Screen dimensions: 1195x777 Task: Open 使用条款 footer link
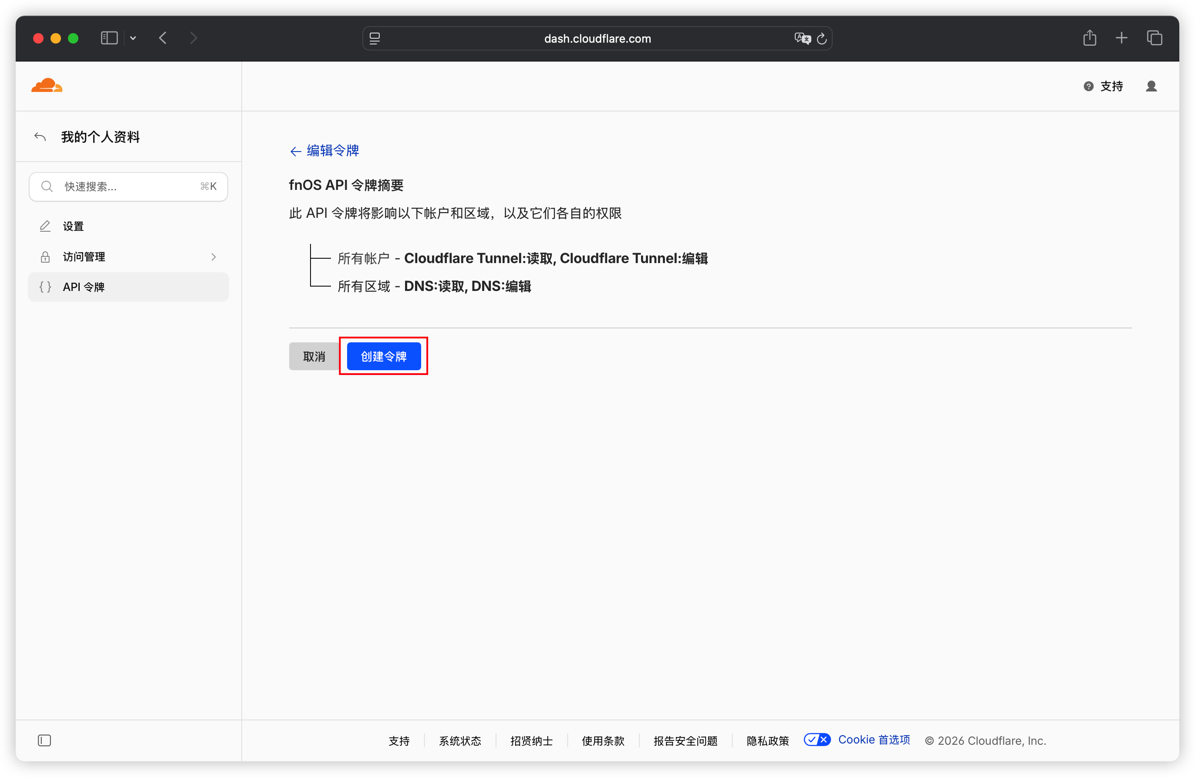[x=603, y=741]
